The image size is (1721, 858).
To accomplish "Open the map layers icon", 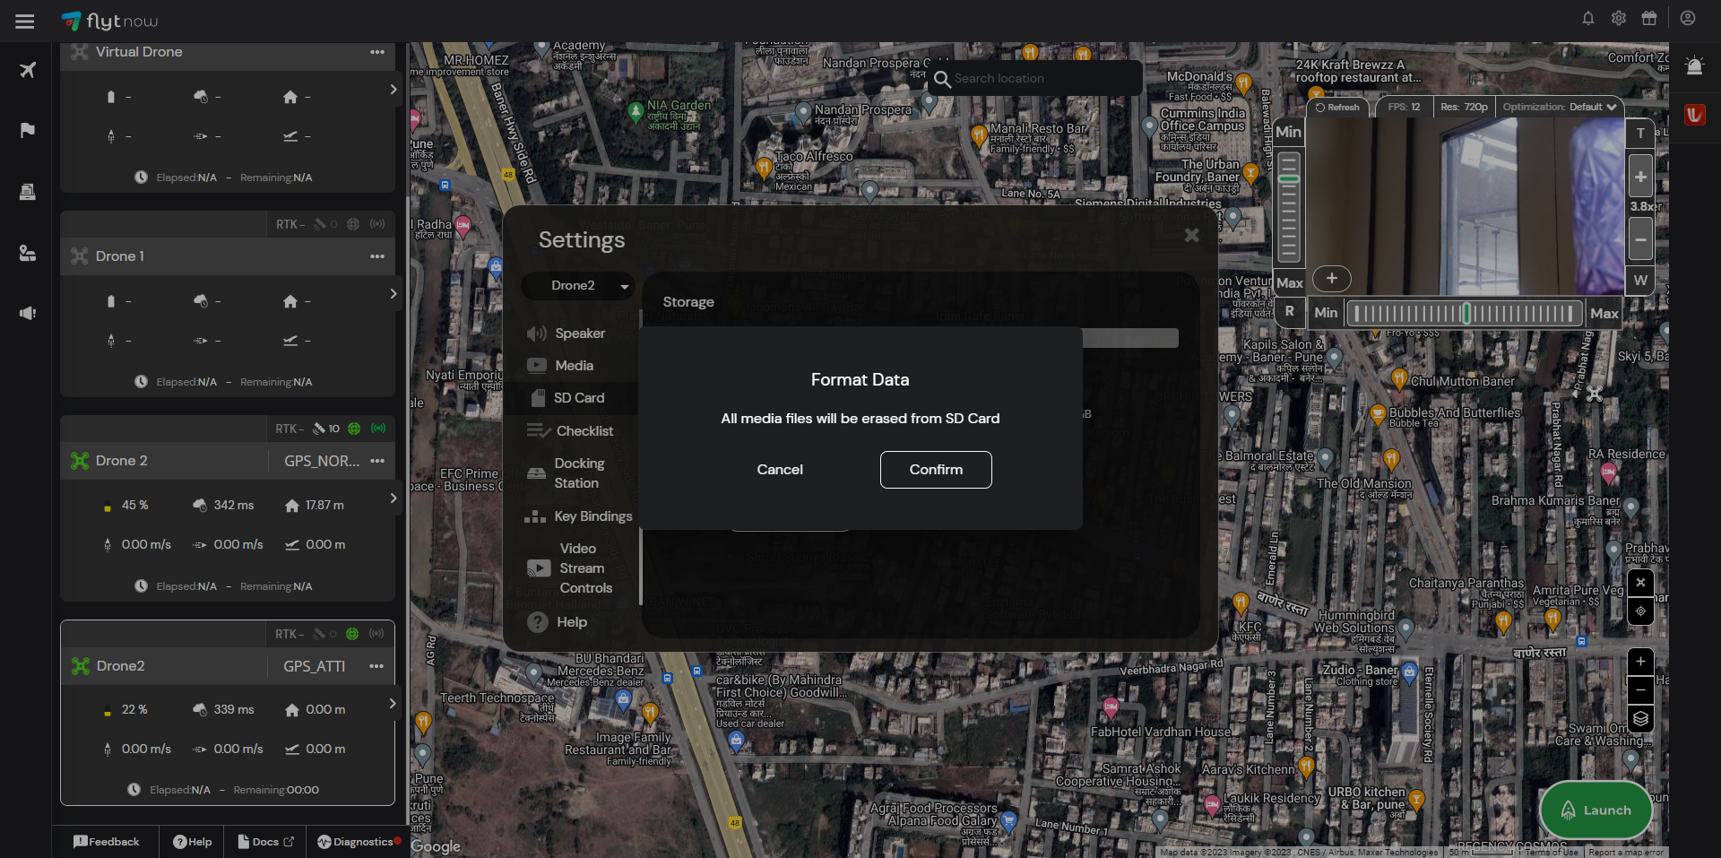I will point(1639,719).
